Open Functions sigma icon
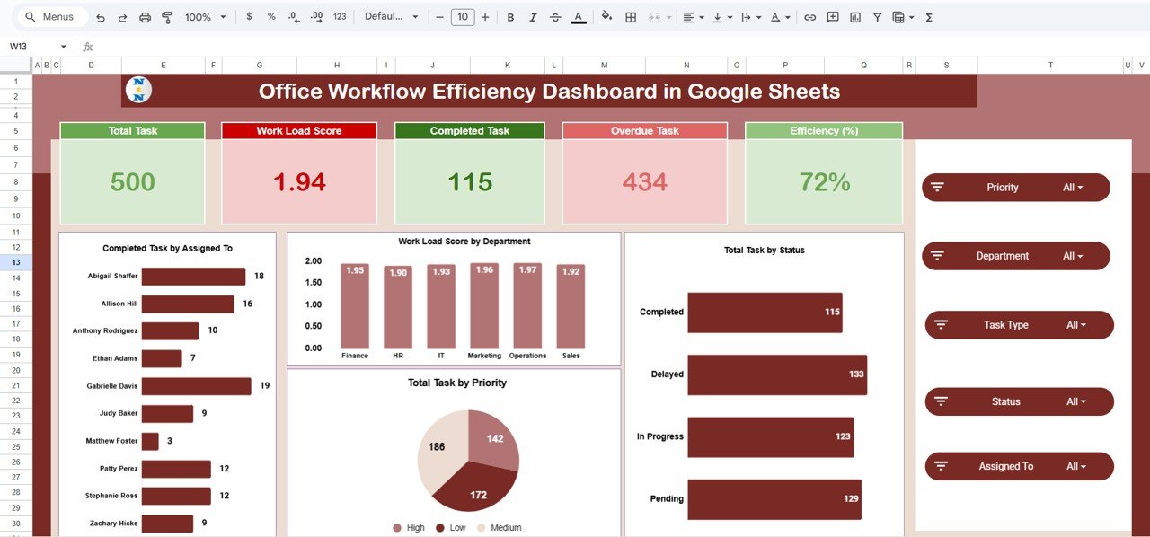Screen dimensions: 1150x537 [929, 17]
